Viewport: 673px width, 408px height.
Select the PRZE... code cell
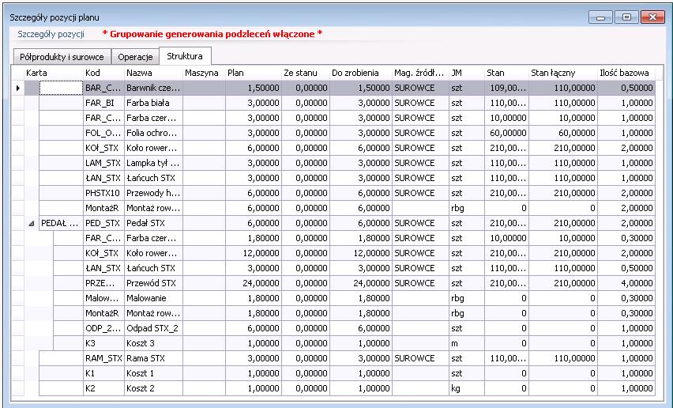(x=103, y=283)
